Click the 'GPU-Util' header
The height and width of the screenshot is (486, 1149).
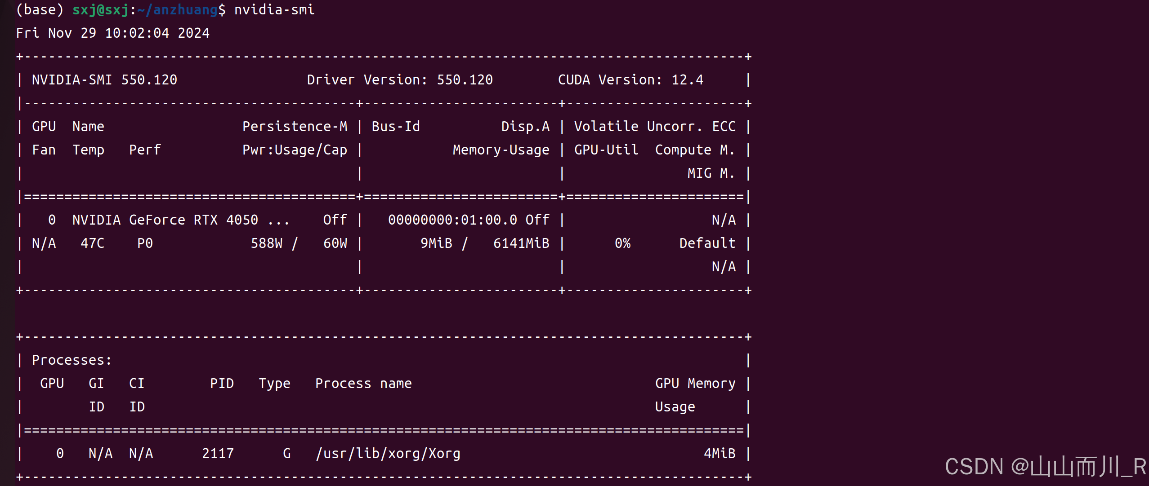click(x=606, y=150)
